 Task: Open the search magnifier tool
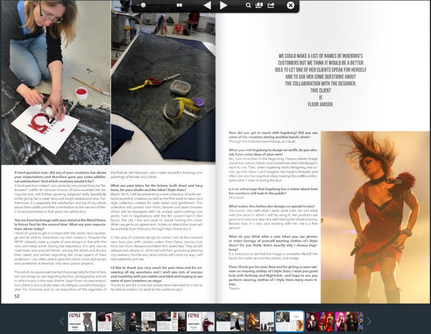click(248, 5)
